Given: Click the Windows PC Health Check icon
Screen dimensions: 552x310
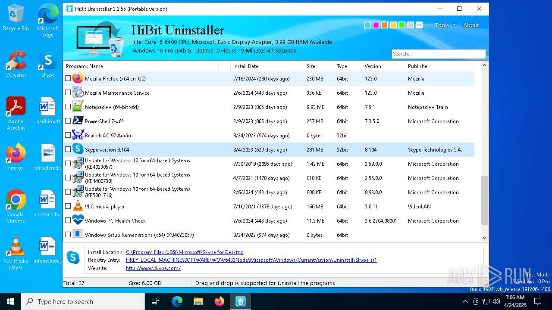Looking at the screenshot, I should (x=78, y=220).
